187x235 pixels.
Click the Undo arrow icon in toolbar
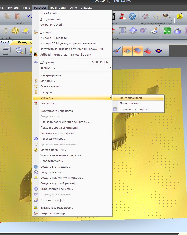(x=30, y=16)
